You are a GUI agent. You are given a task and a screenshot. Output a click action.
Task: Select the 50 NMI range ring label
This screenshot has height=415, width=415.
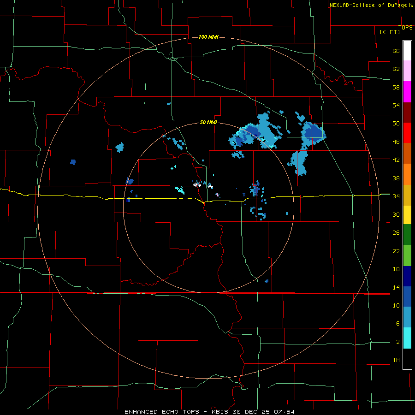(208, 122)
